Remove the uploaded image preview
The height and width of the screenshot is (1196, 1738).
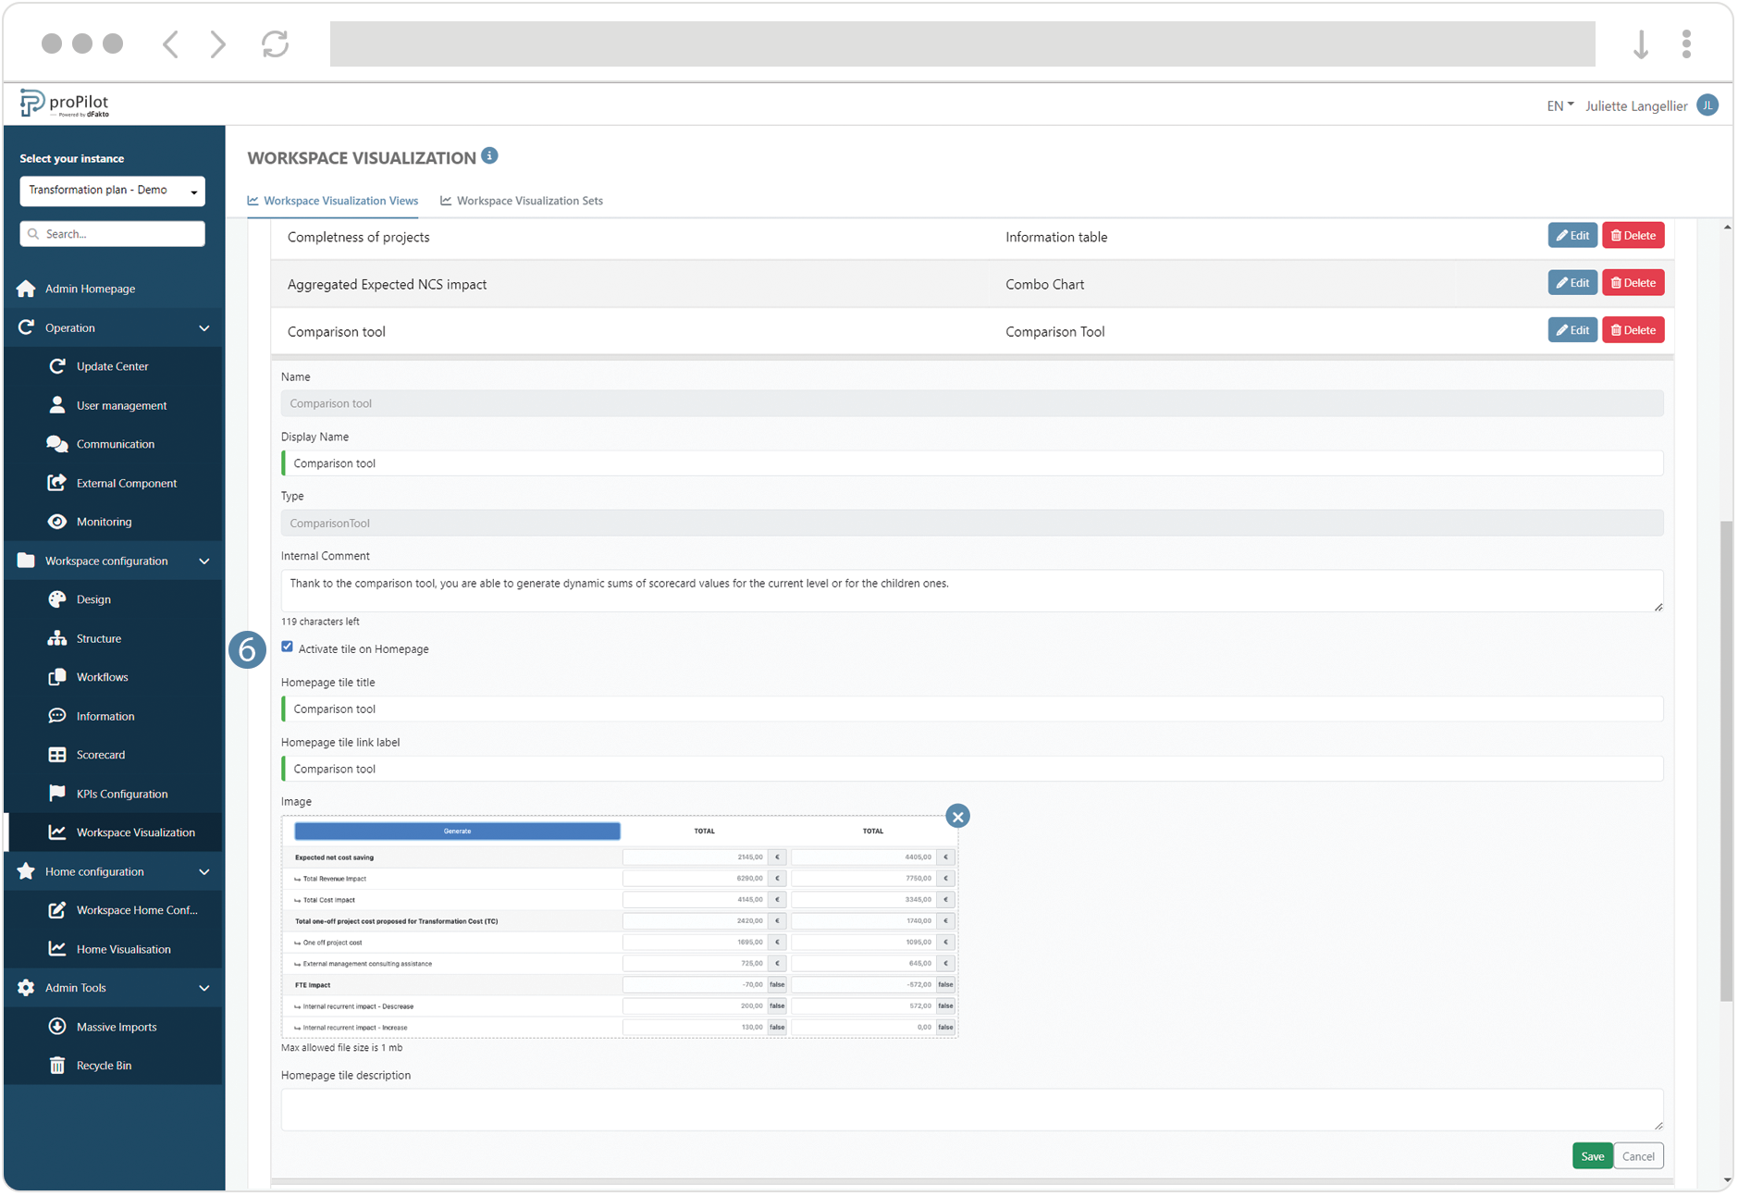957,816
